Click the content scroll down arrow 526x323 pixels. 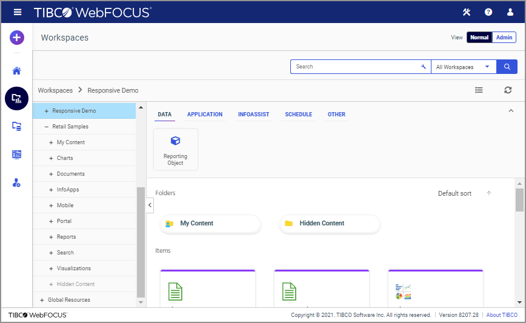click(x=519, y=302)
